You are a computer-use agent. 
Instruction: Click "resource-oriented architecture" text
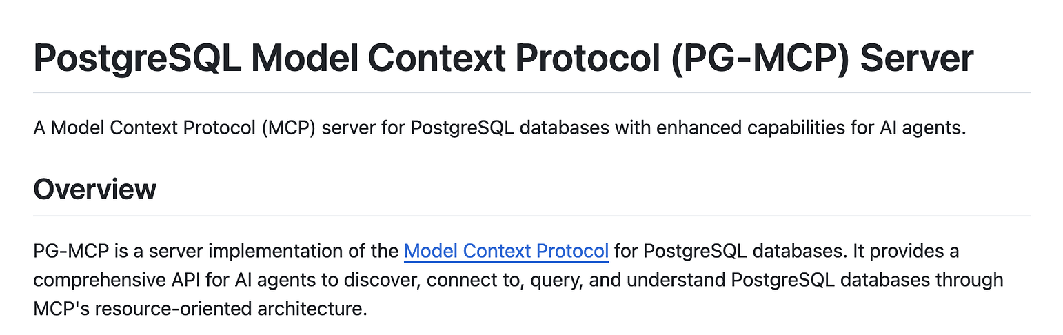point(228,309)
